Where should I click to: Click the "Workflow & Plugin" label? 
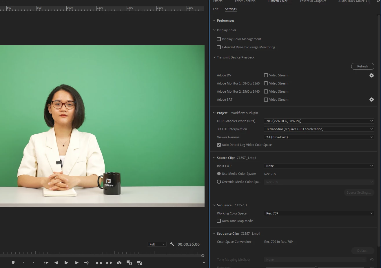[245, 113]
